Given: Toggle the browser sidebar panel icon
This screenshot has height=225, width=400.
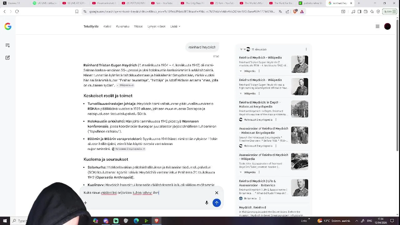Looking at the screenshot, I should coord(359,12).
